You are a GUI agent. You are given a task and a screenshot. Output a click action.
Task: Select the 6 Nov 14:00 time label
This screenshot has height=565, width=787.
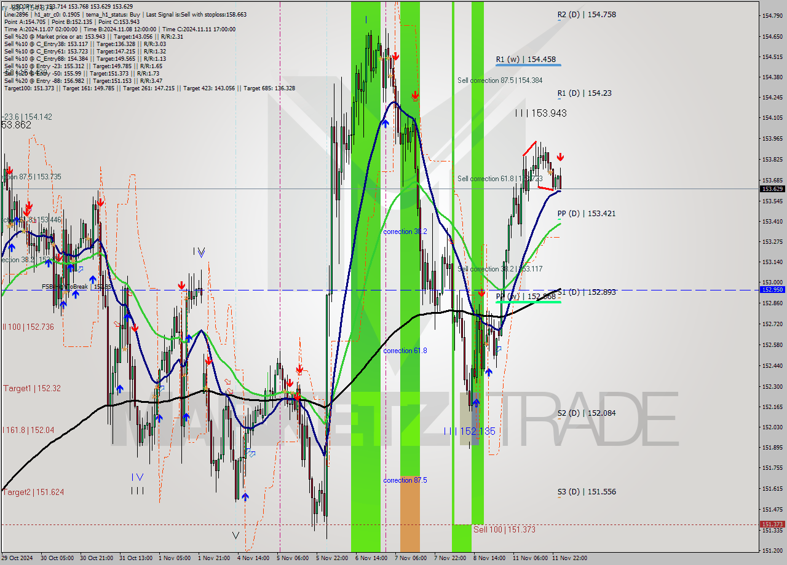click(371, 558)
